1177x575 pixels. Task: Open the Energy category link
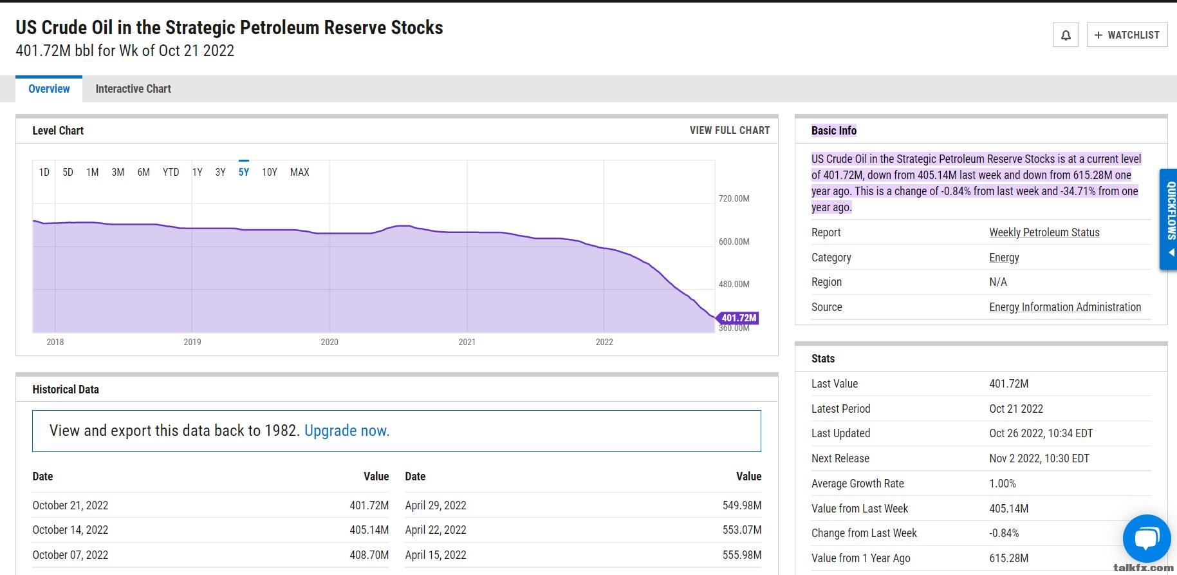[1004, 258]
